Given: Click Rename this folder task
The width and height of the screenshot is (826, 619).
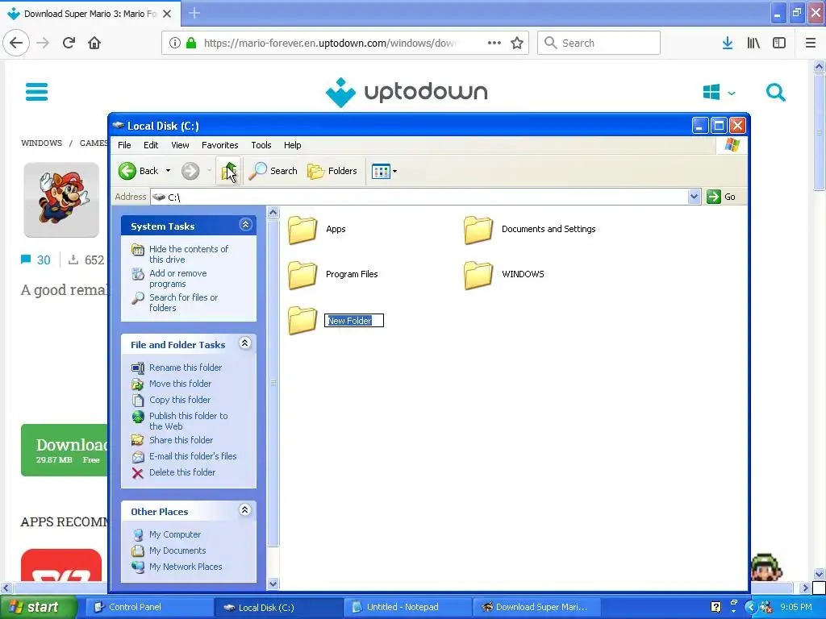Looking at the screenshot, I should coord(186,368).
